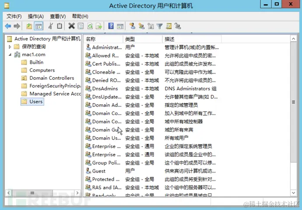302x210 pixels.
Task: Create a new user with the toolbar icon
Action: point(132,26)
